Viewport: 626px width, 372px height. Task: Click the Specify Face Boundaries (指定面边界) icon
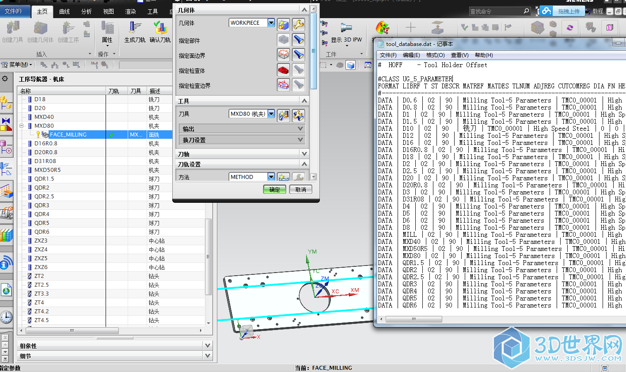click(284, 55)
